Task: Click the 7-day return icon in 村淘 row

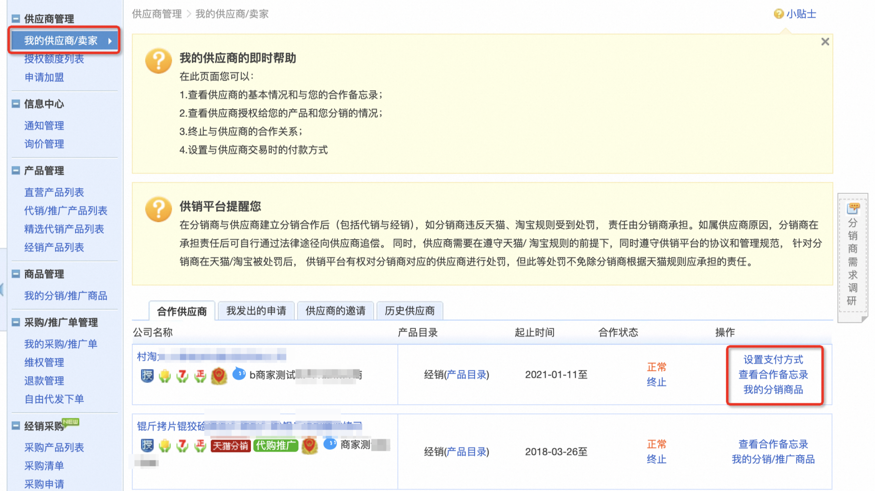Action: pos(183,376)
